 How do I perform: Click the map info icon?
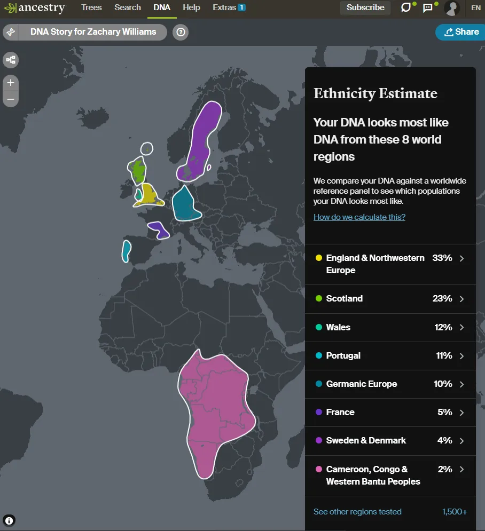point(9,520)
